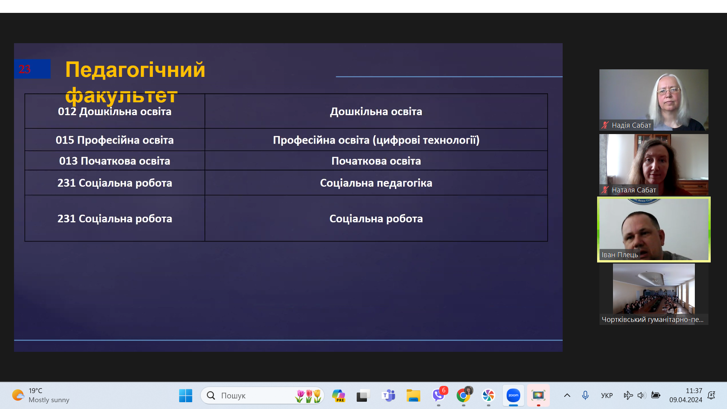Open the pinwheel app in taskbar
The height and width of the screenshot is (409, 727).
[488, 395]
